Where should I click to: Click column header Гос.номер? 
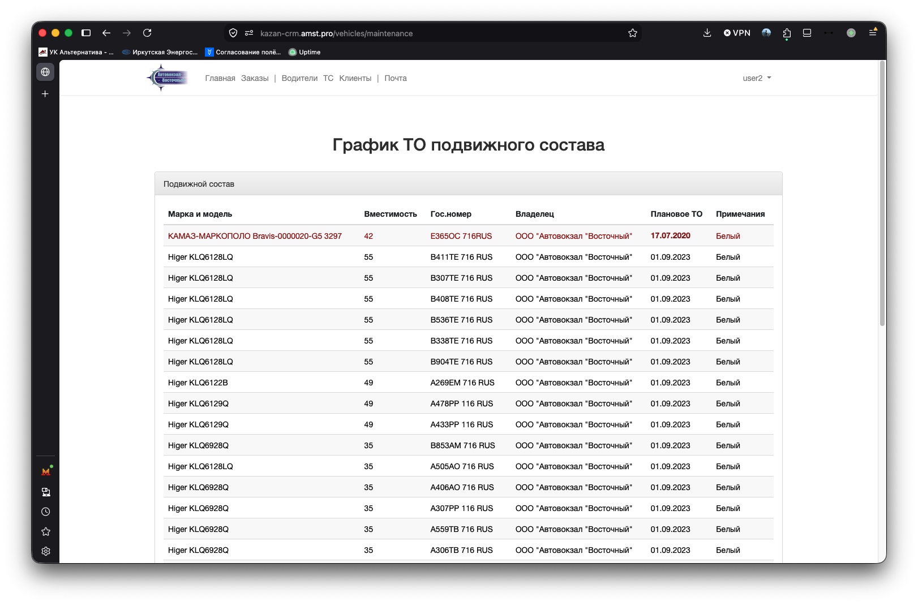tap(451, 214)
